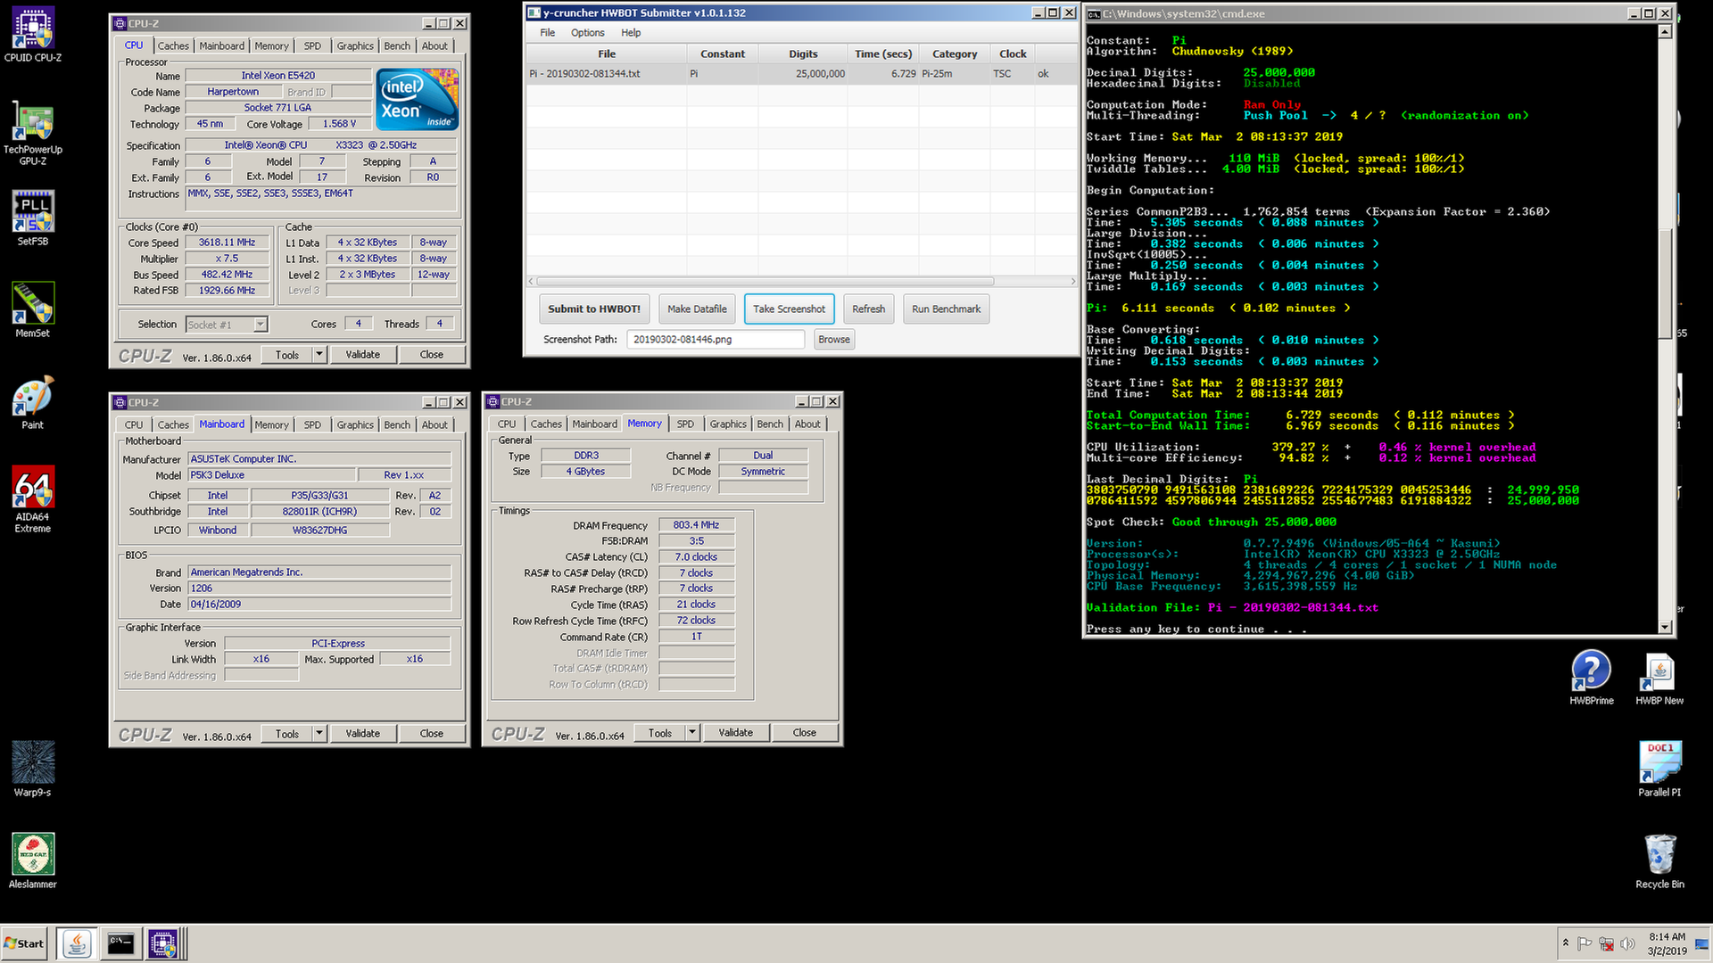Click Validate in the CPU tab window
This screenshot has width=1713, height=963.
pyautogui.click(x=362, y=355)
